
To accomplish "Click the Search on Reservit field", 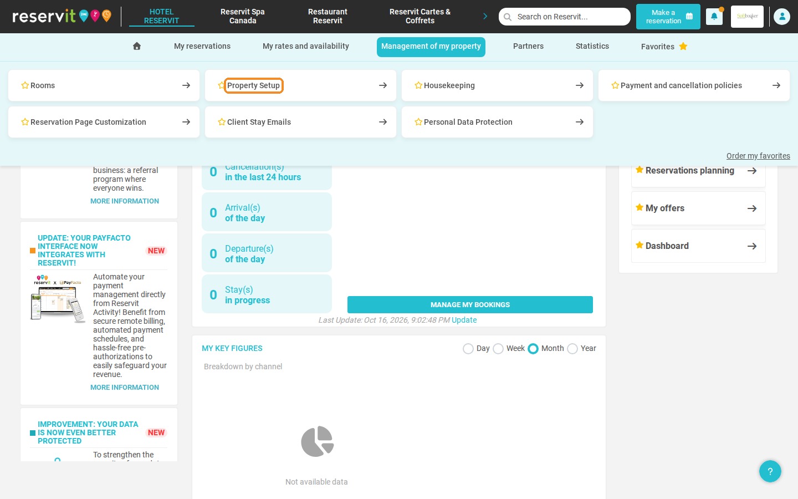I will 565,17.
